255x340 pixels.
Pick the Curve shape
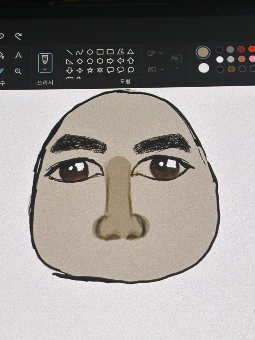click(80, 52)
